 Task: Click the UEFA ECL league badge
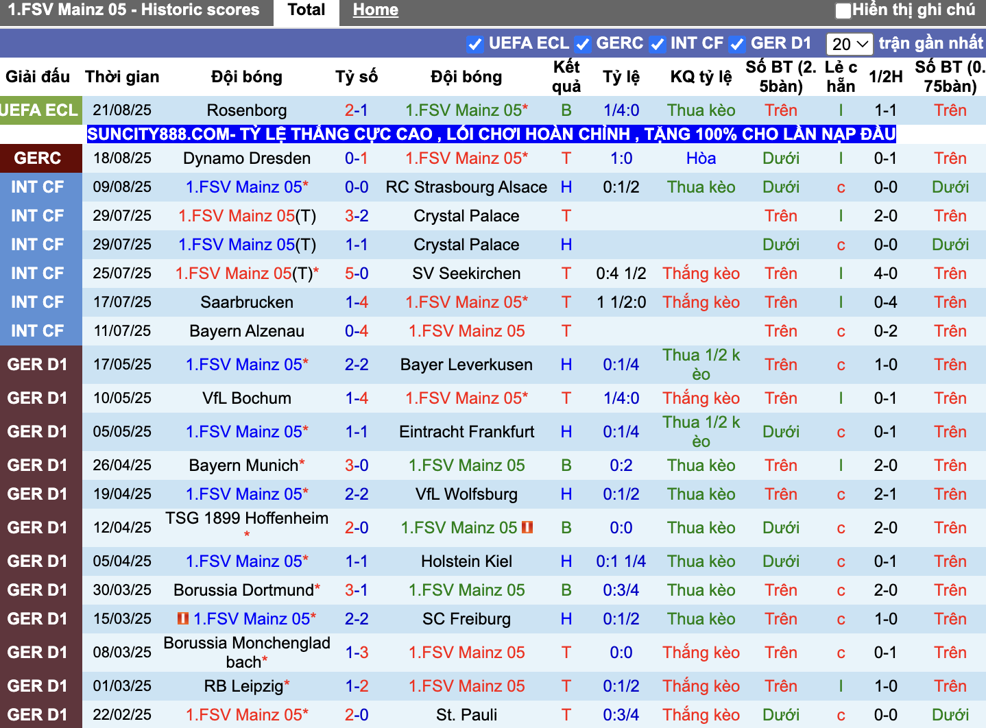40,110
